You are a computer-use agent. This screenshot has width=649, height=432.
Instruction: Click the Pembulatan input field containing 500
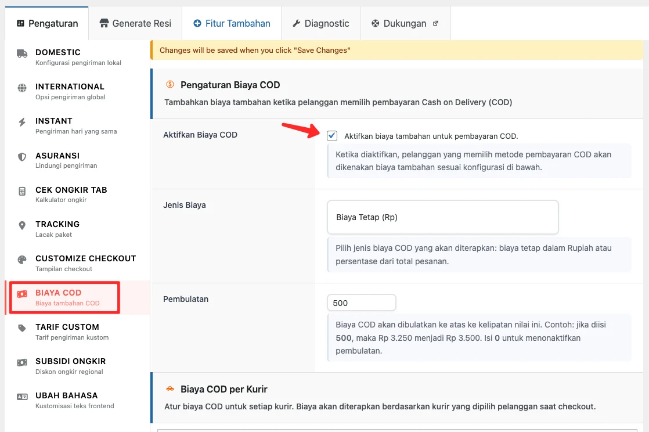pyautogui.click(x=361, y=302)
